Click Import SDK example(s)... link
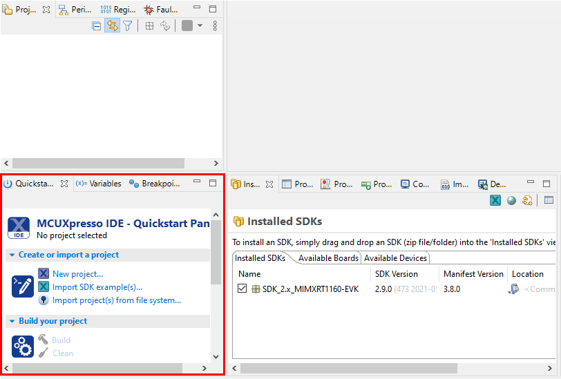Image resolution: width=561 pixels, height=379 pixels. pyautogui.click(x=97, y=287)
